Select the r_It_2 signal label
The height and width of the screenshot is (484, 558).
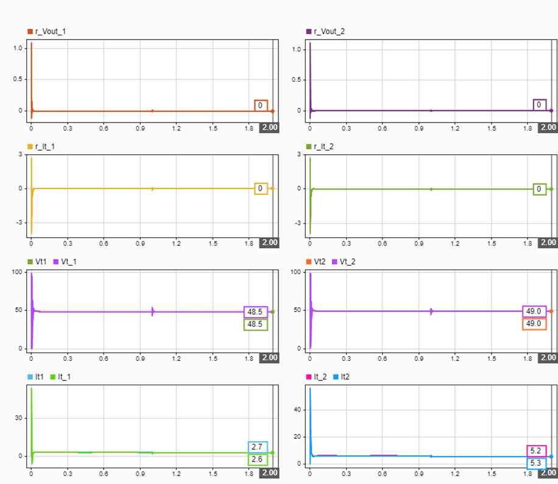click(x=323, y=147)
